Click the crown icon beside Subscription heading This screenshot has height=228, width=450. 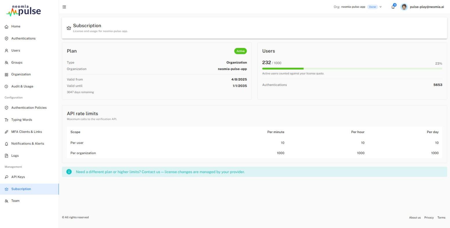(69, 28)
